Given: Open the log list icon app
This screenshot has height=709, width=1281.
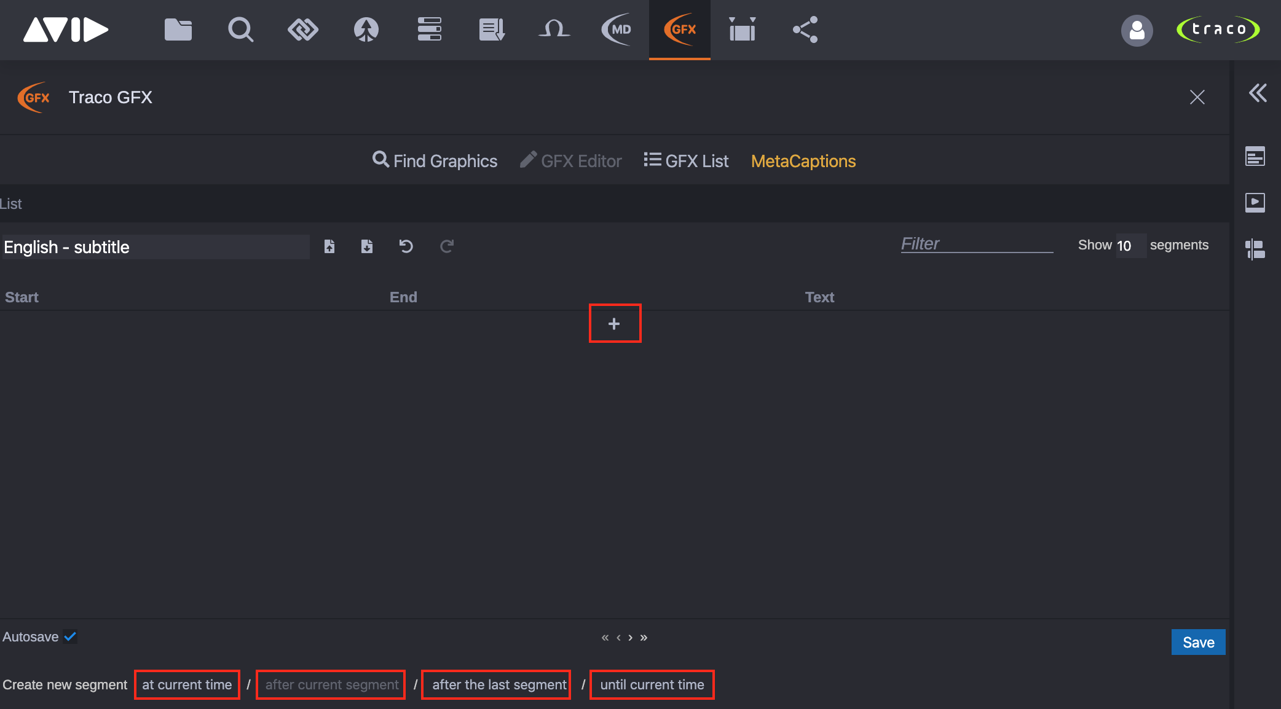Looking at the screenshot, I should tap(492, 29).
